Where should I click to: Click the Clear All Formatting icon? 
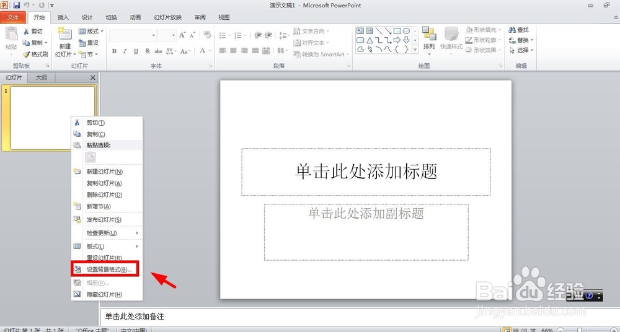(x=208, y=35)
